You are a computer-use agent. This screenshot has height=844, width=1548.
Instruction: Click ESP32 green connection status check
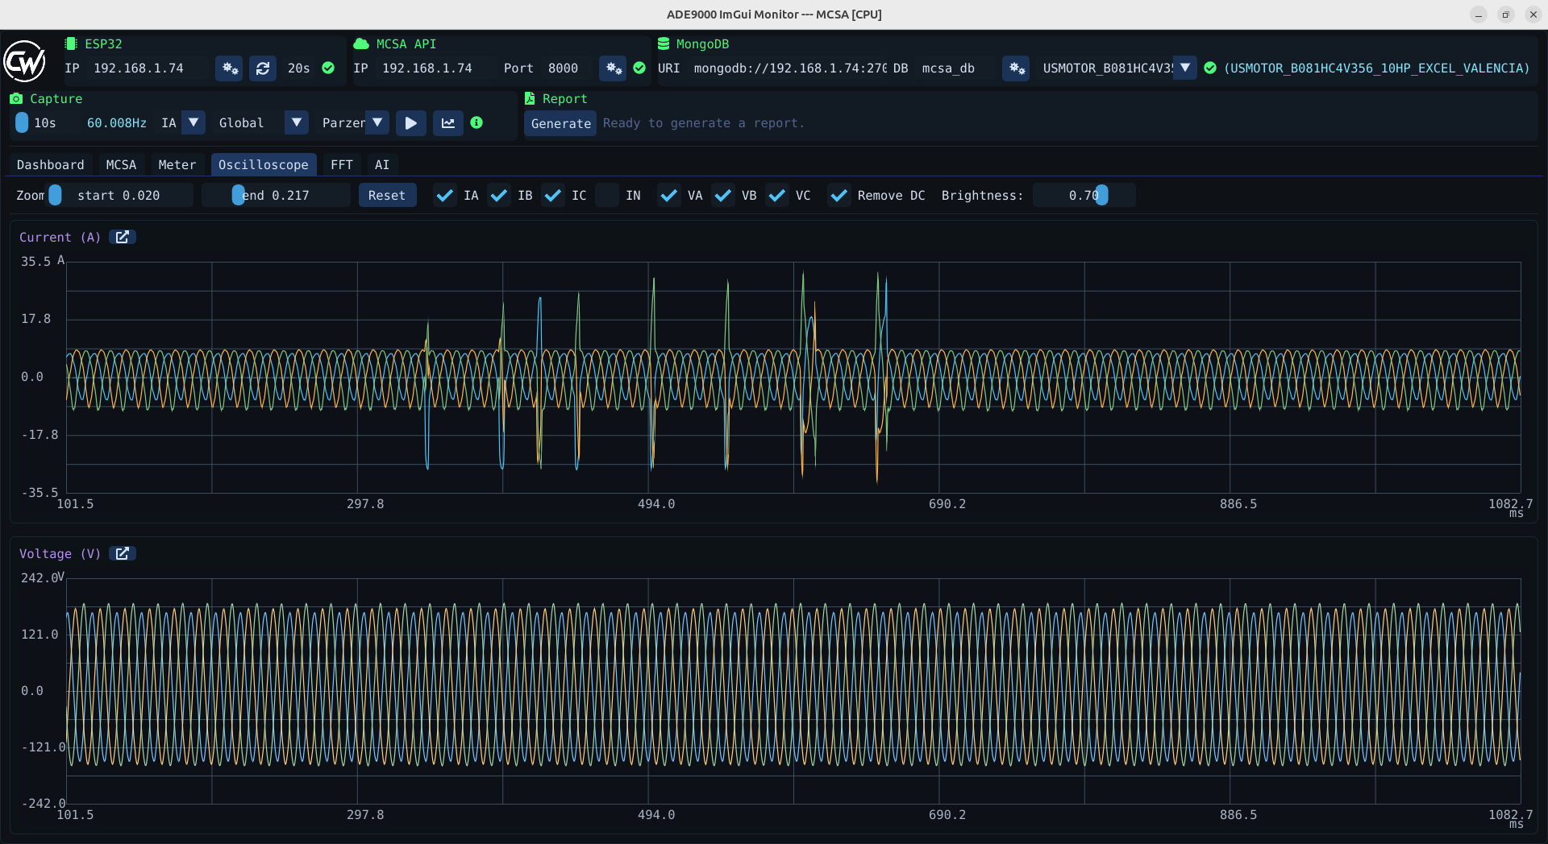[x=328, y=68]
